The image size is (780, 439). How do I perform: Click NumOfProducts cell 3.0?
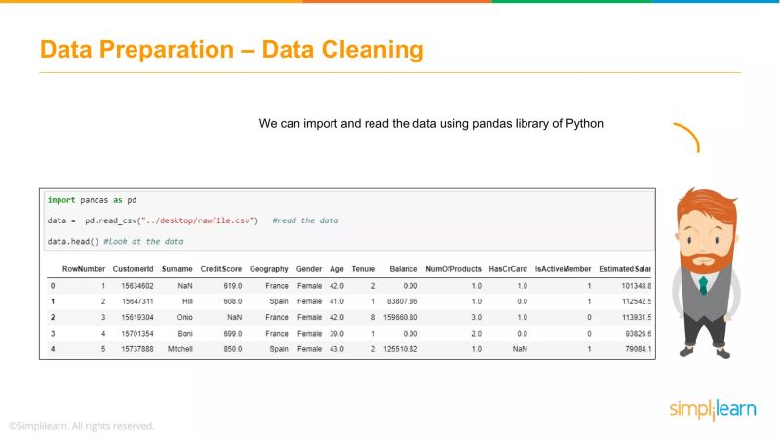tap(477, 318)
